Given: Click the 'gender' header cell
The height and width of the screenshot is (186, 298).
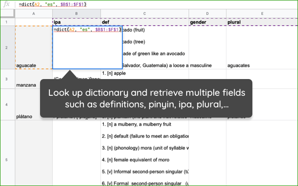Looking at the screenshot, I should [x=207, y=22].
